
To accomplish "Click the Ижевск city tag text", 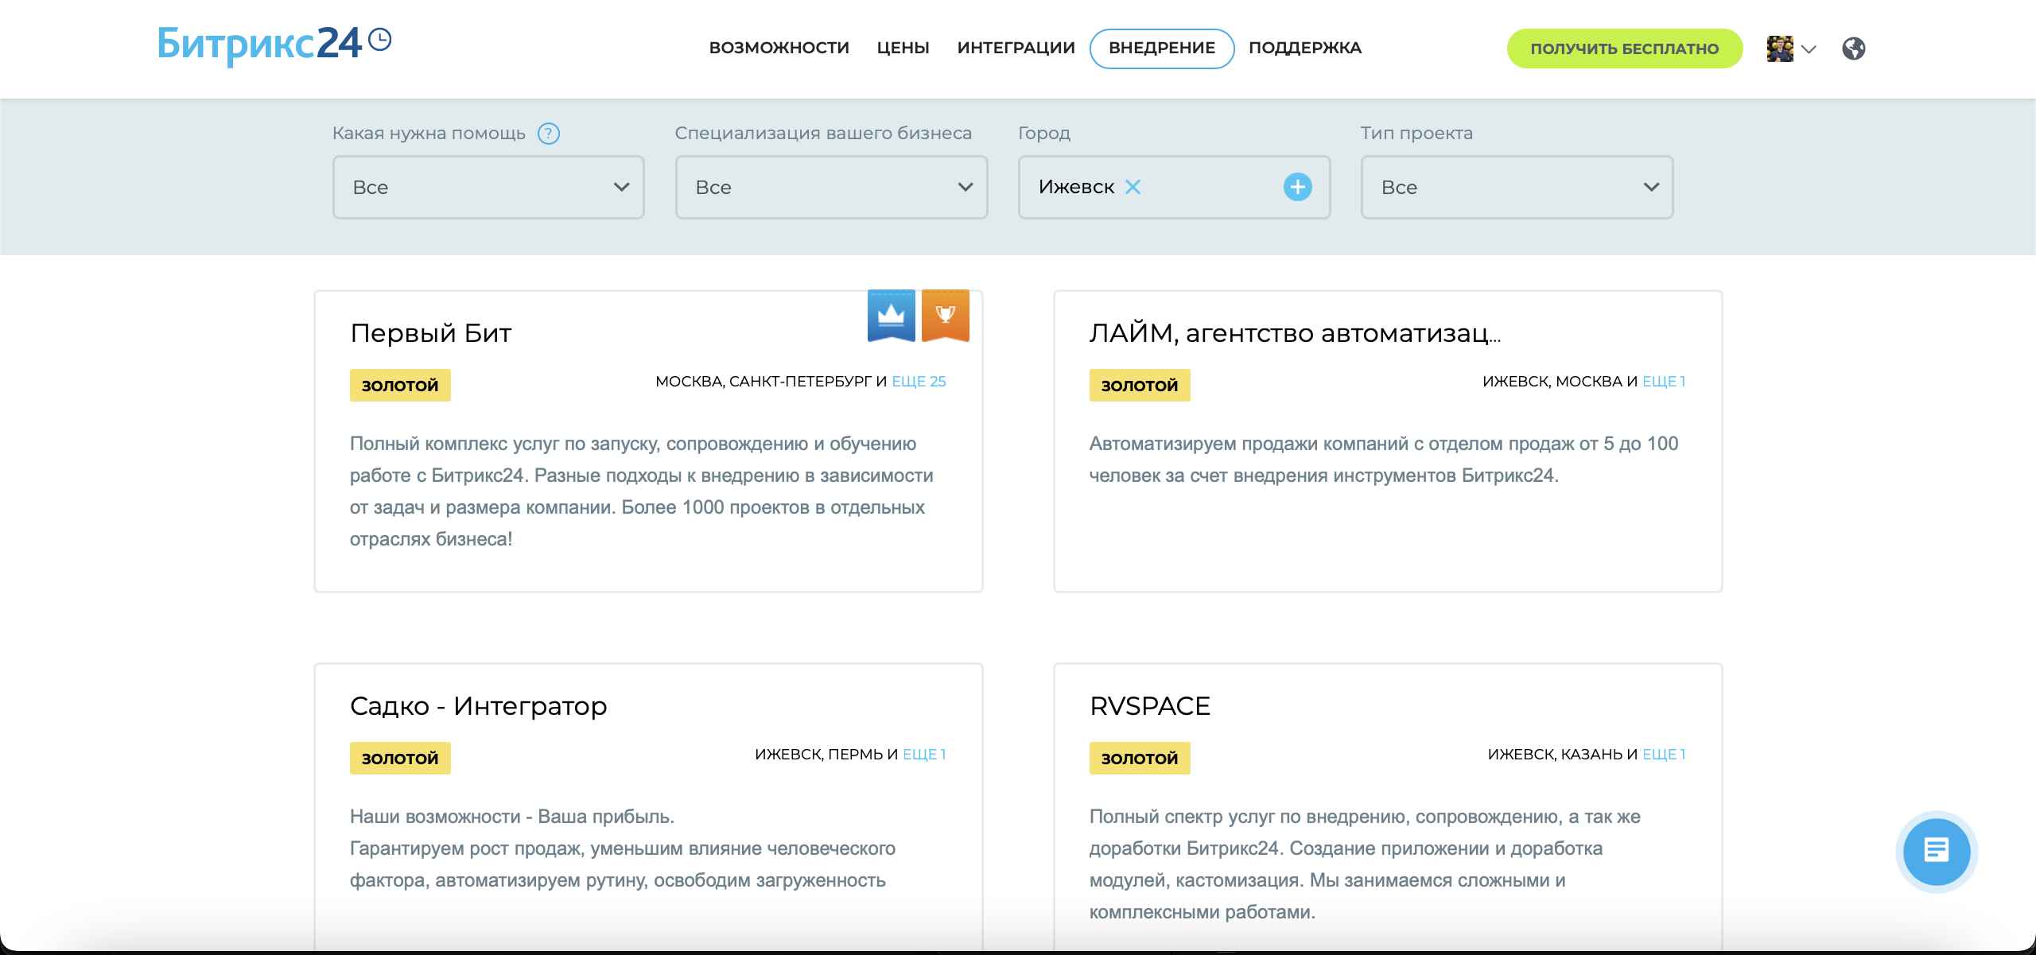I will (1076, 187).
